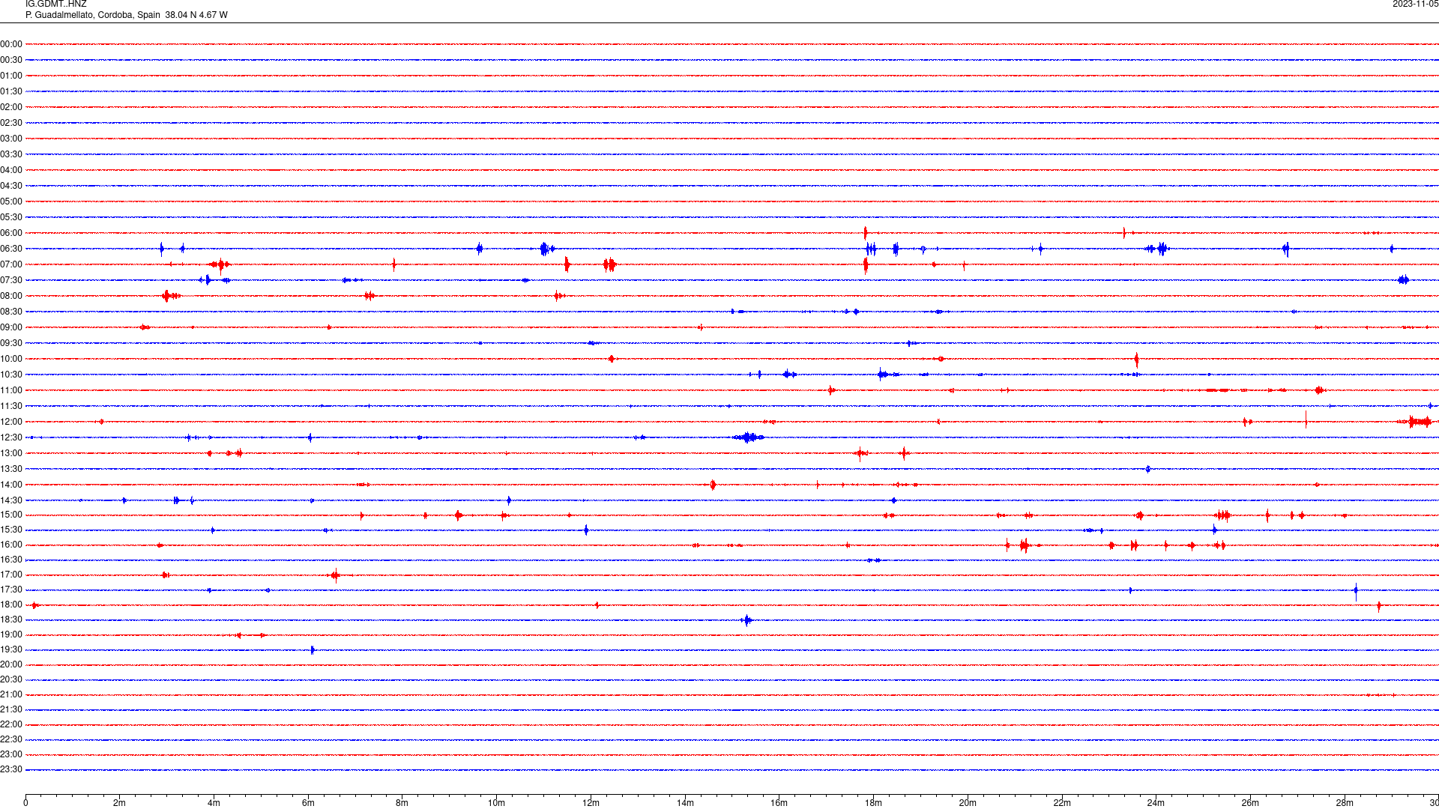Select the 12:00 trace time label
This screenshot has height=809, width=1439.
11,422
